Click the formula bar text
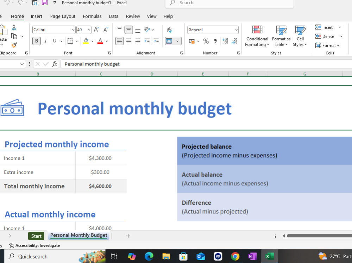Viewport: 352px width, 263px height. 92,64
